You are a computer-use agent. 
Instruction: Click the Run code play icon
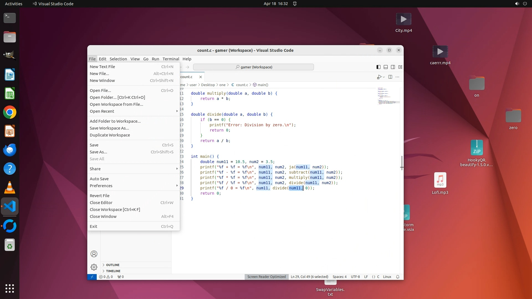[379, 77]
